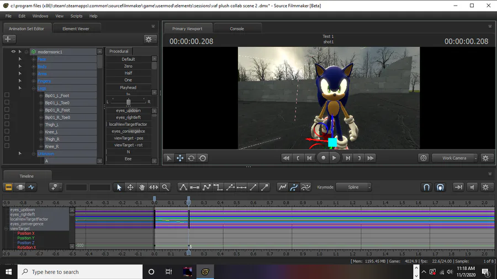The height and width of the screenshot is (279, 497).
Task: Step forward one frame
Action: pos(348,158)
